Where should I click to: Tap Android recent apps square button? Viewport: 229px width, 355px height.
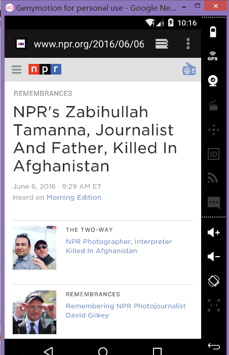tap(157, 351)
